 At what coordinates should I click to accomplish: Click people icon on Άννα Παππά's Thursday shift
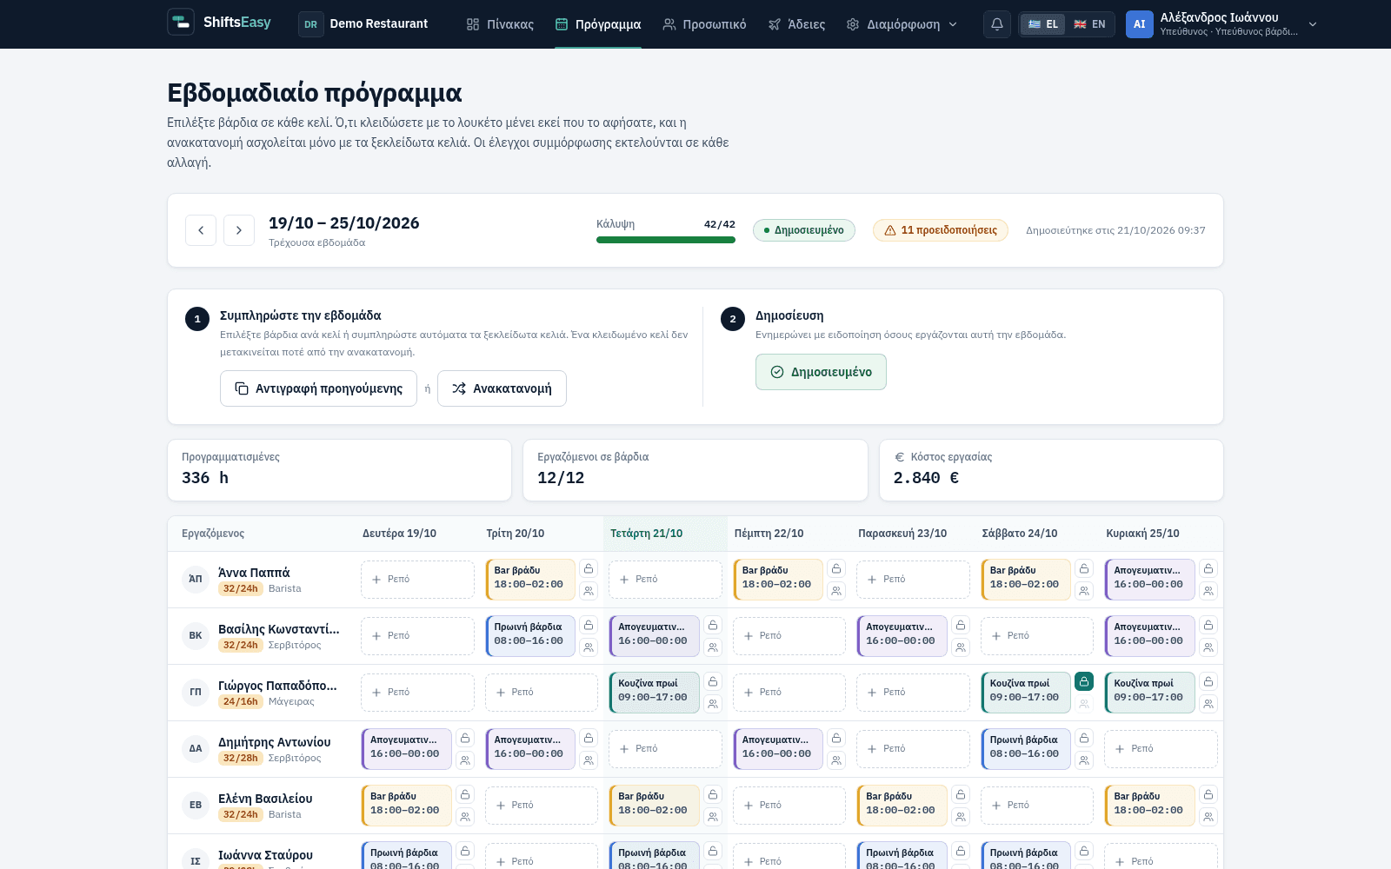pyautogui.click(x=836, y=591)
